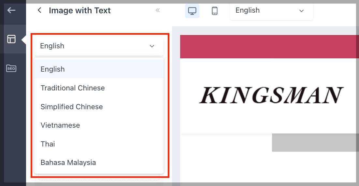Viewport: 359px width, 186px height.
Task: Open the page layout sections icon in sidebar
Action: [11, 39]
